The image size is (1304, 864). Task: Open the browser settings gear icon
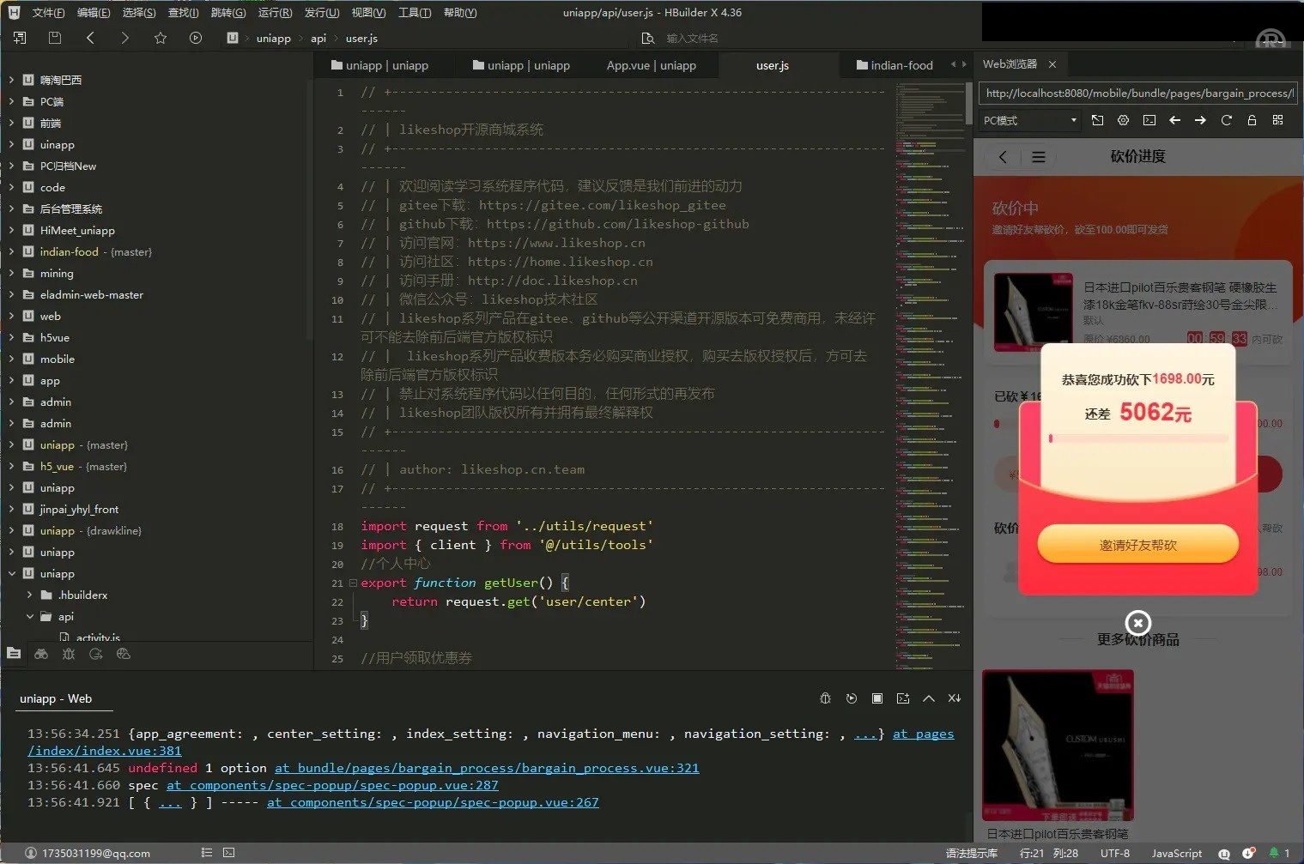(1123, 120)
